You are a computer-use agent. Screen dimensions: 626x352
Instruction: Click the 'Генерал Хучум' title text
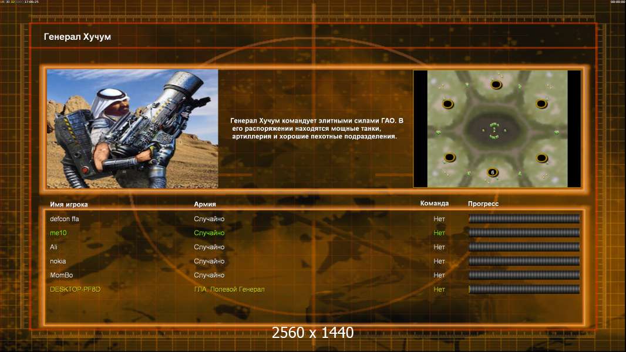[78, 37]
